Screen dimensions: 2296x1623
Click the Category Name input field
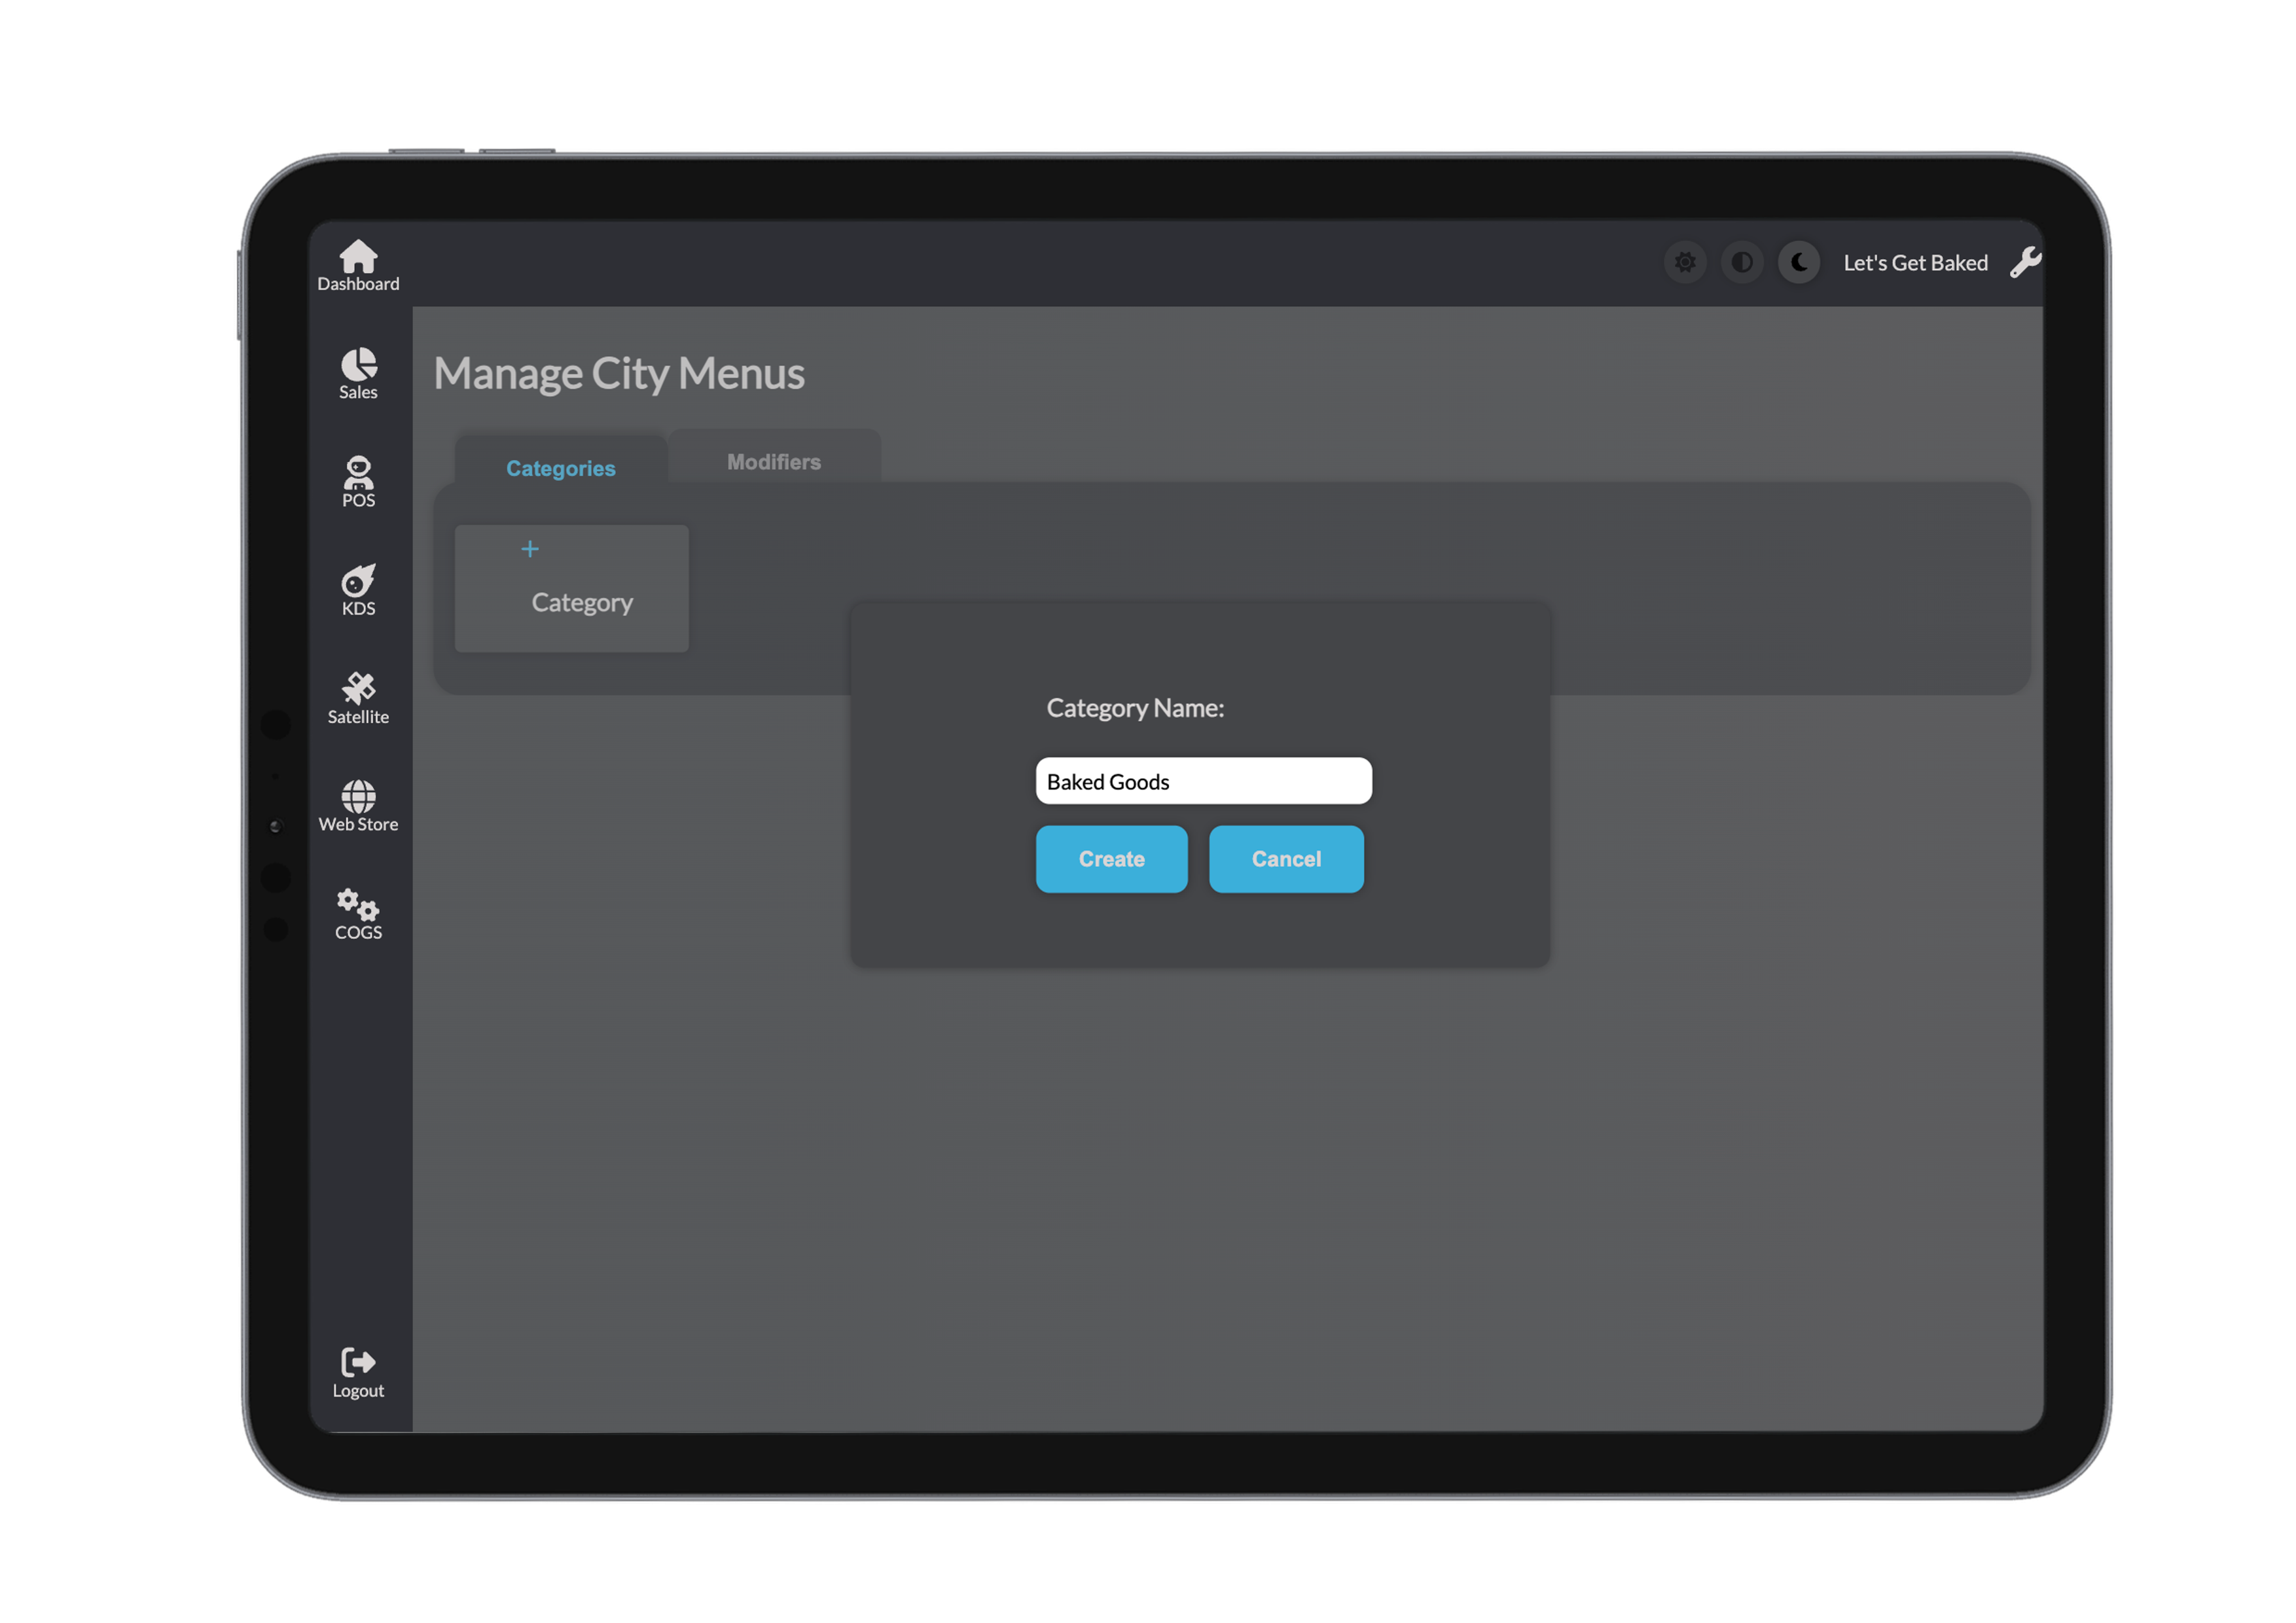1203,781
